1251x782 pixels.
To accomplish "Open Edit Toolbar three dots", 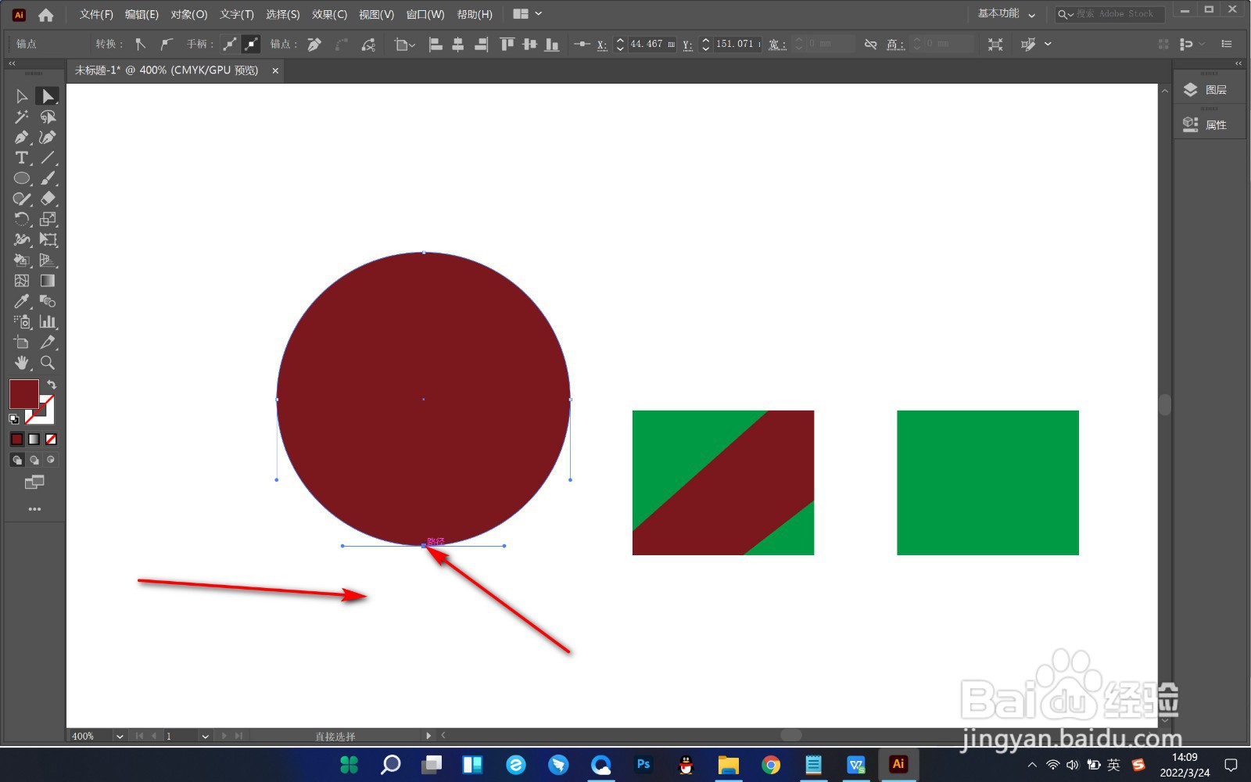I will tap(34, 509).
